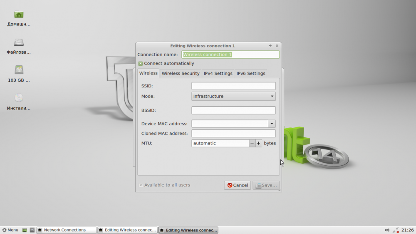Decrease MTU with the minus button
The width and height of the screenshot is (416, 234).
pyautogui.click(x=252, y=143)
